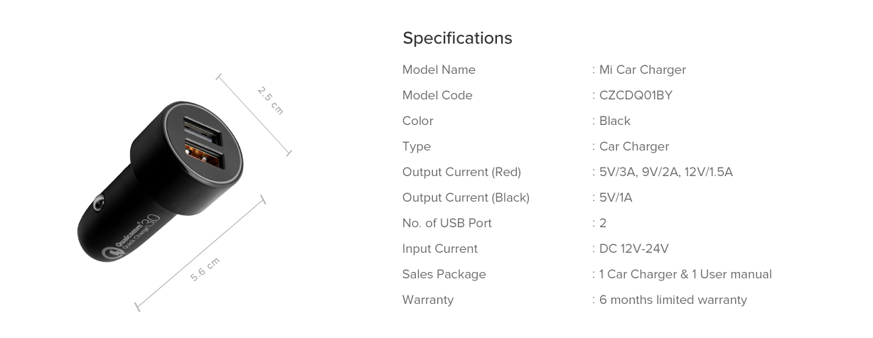The width and height of the screenshot is (873, 338).
Task: Click the Specifications heading
Action: point(457,38)
